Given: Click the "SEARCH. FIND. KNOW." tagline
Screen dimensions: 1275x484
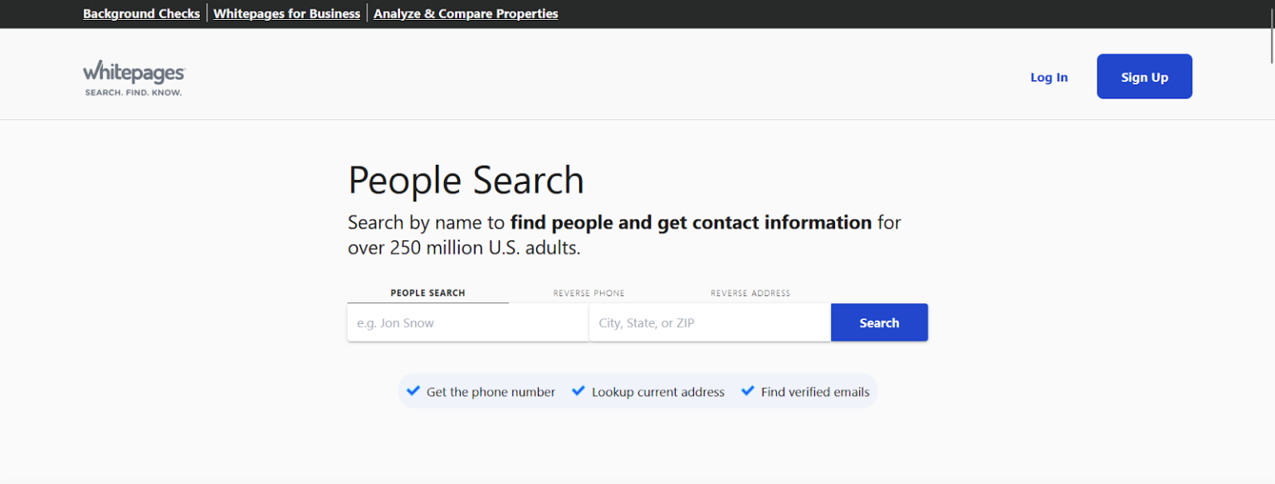Looking at the screenshot, I should tap(133, 92).
